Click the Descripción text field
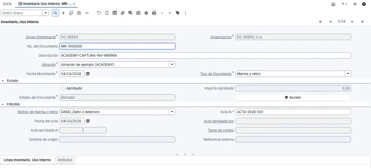The image size is (371, 168). click(x=205, y=55)
